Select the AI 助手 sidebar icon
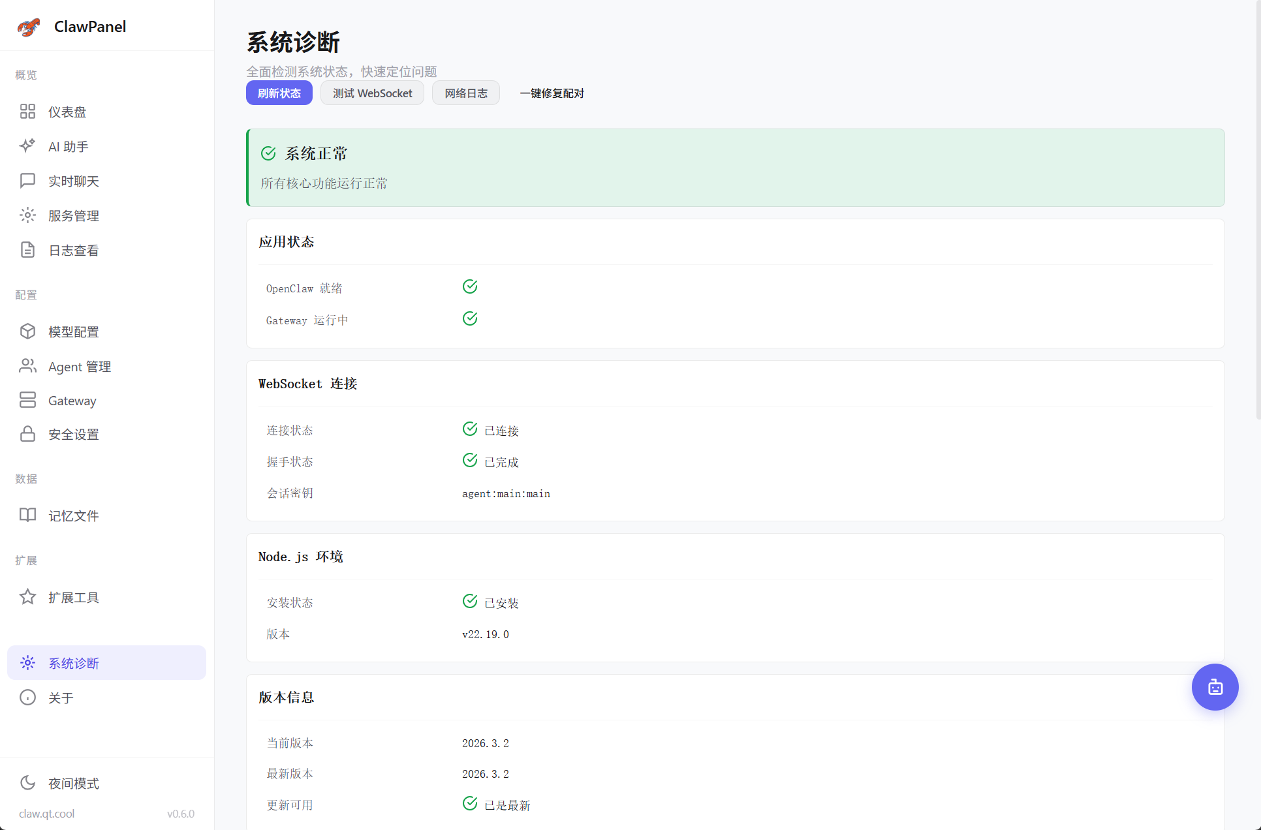The height and width of the screenshot is (830, 1261). [27, 146]
